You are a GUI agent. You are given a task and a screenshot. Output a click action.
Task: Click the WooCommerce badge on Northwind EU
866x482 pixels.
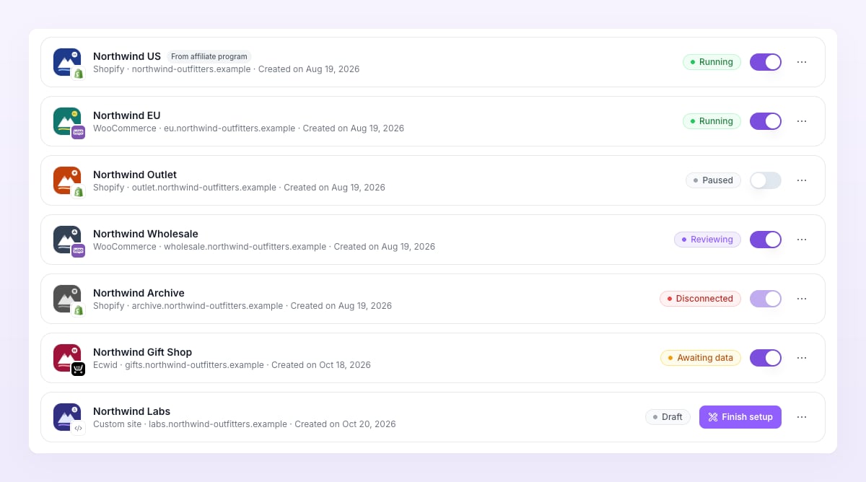[x=79, y=133]
